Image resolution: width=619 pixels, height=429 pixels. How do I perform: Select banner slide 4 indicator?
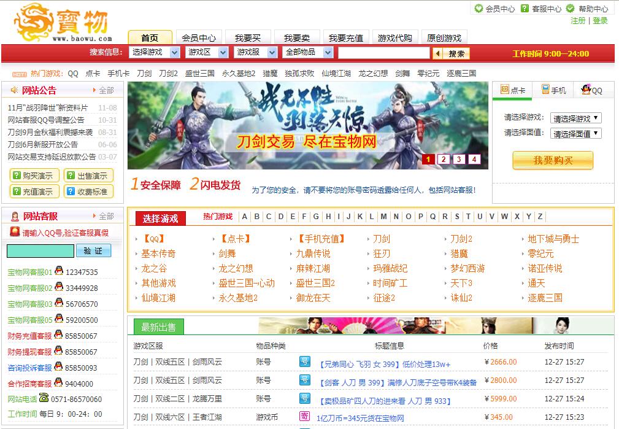[x=474, y=159]
